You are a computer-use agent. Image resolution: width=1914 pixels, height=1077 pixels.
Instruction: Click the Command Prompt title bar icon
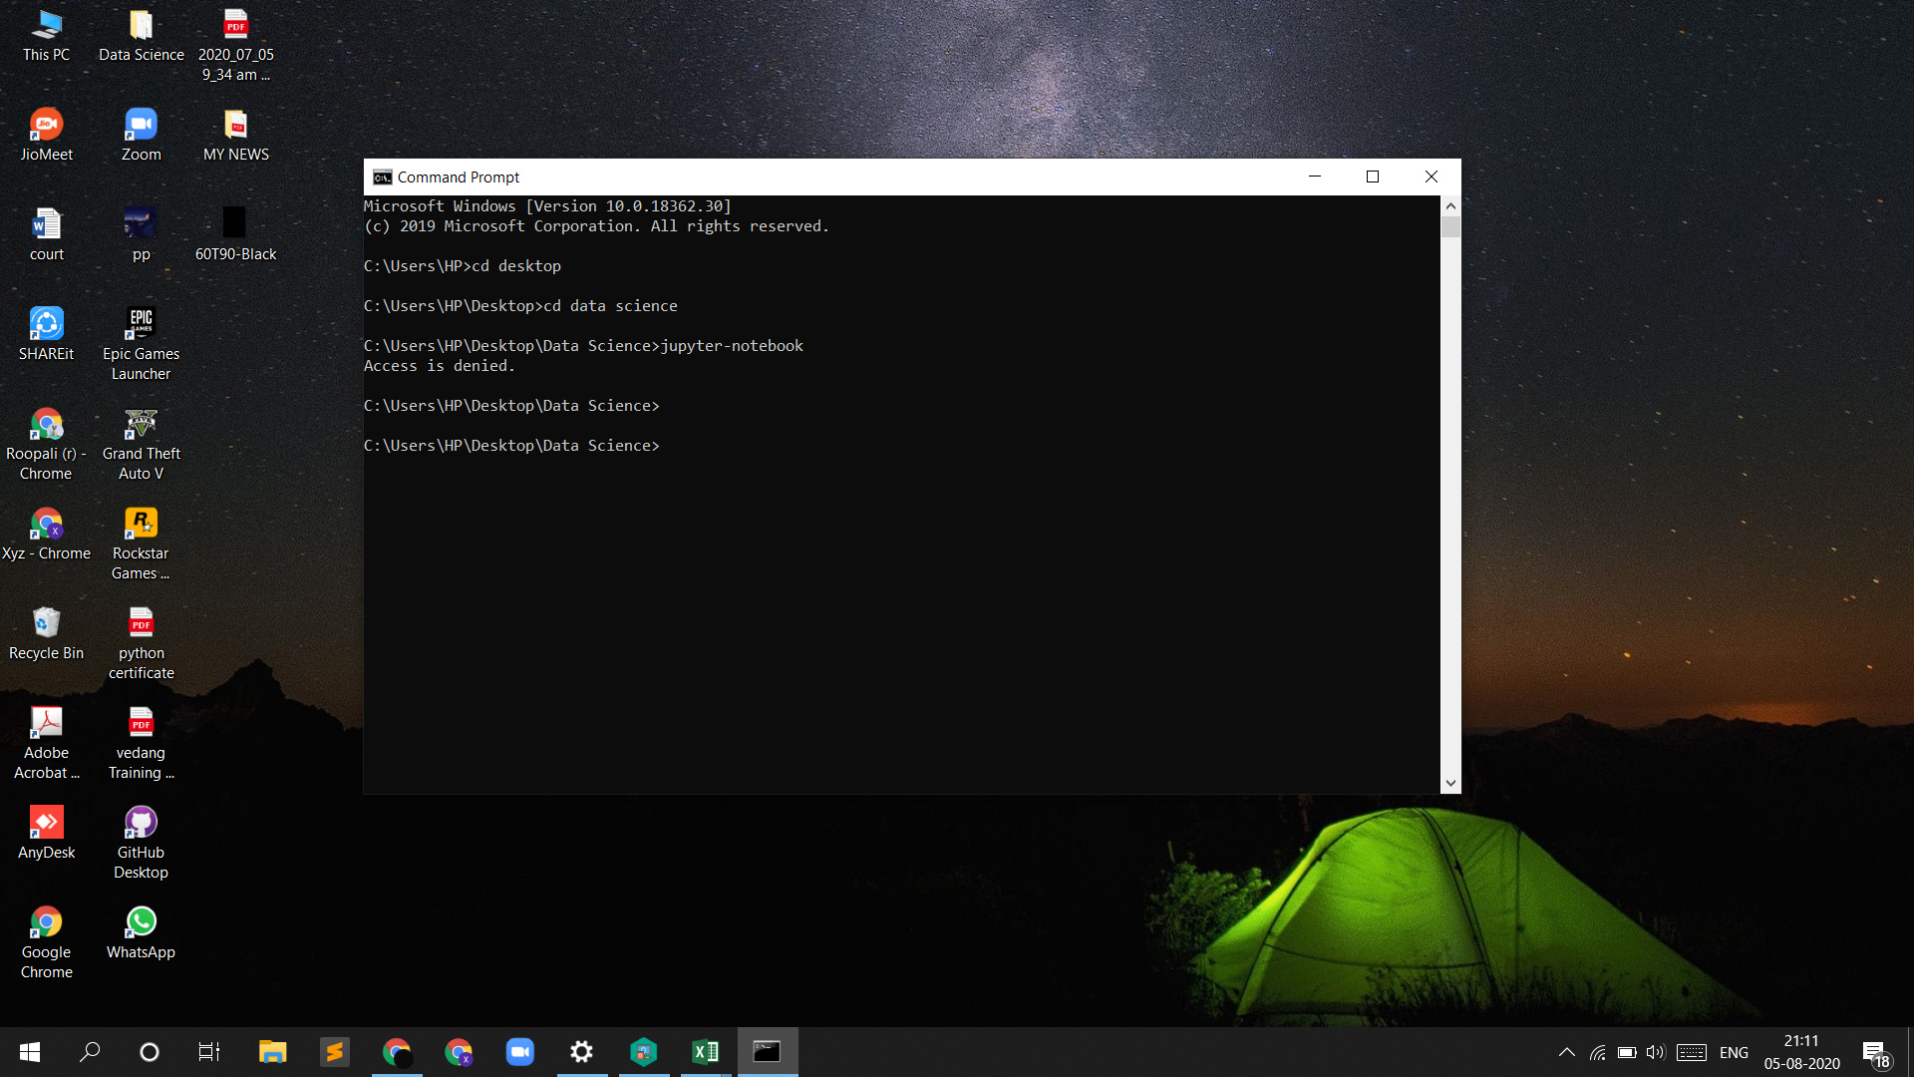(382, 178)
